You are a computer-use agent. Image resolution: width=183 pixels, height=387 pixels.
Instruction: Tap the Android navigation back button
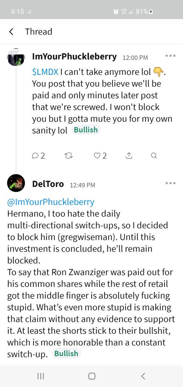143,376
